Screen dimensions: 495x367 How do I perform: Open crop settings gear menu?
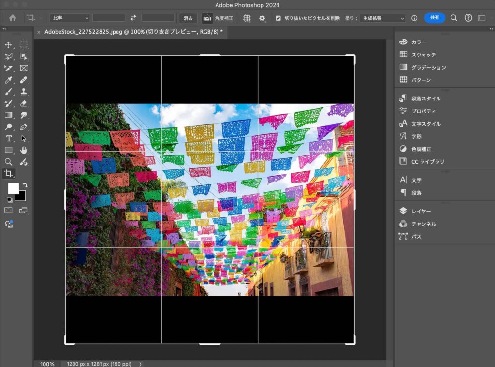(x=262, y=18)
